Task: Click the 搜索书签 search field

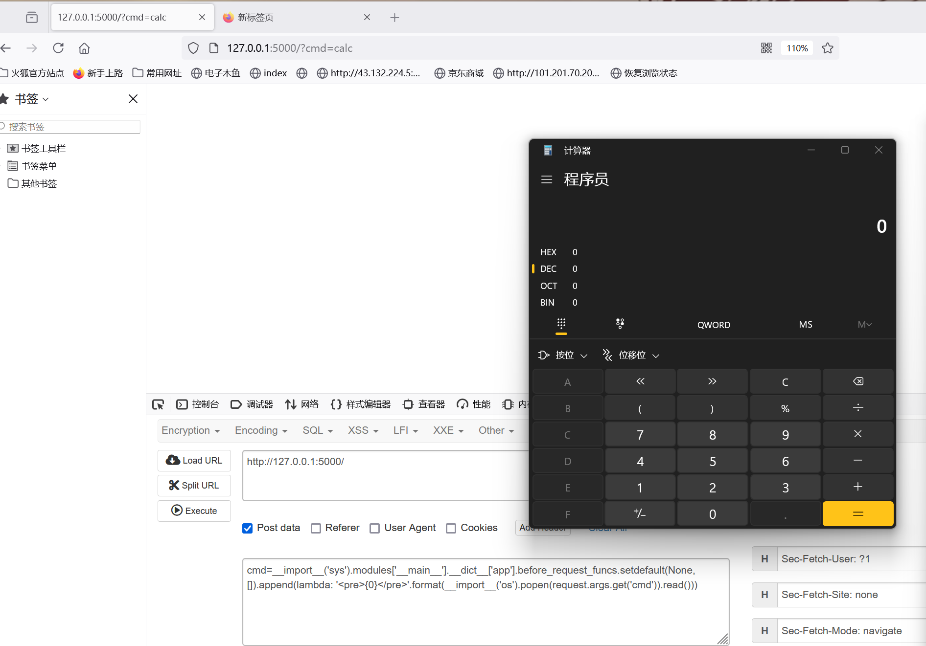Action: [70, 127]
